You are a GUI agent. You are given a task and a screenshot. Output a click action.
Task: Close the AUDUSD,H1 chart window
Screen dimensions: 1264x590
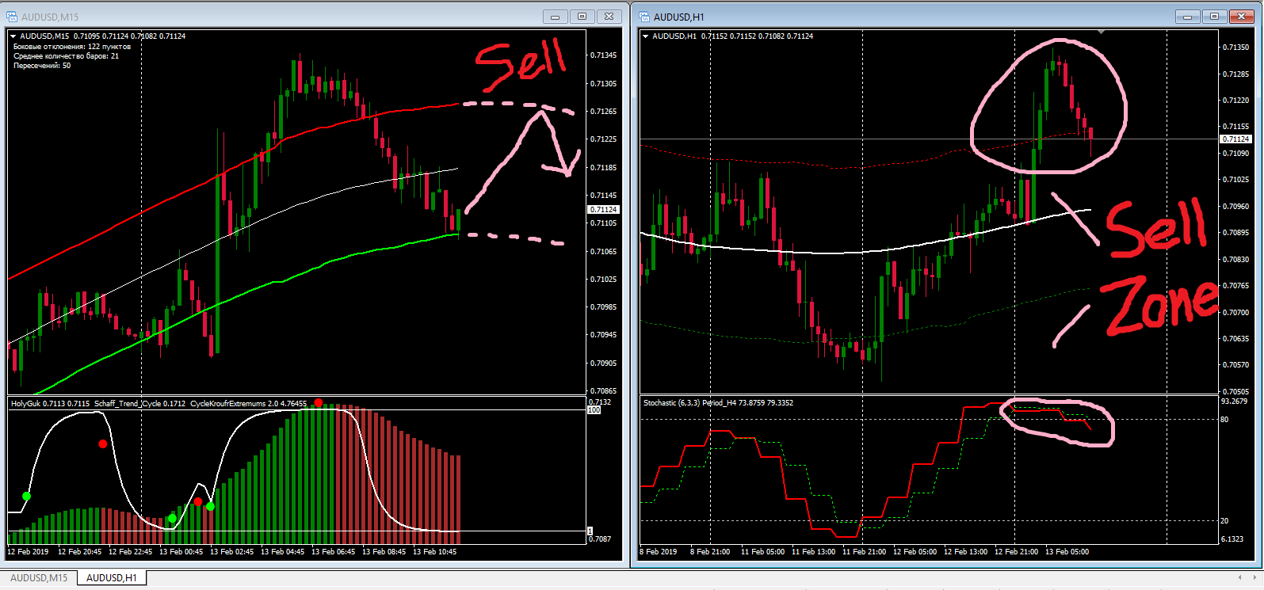click(x=1240, y=17)
